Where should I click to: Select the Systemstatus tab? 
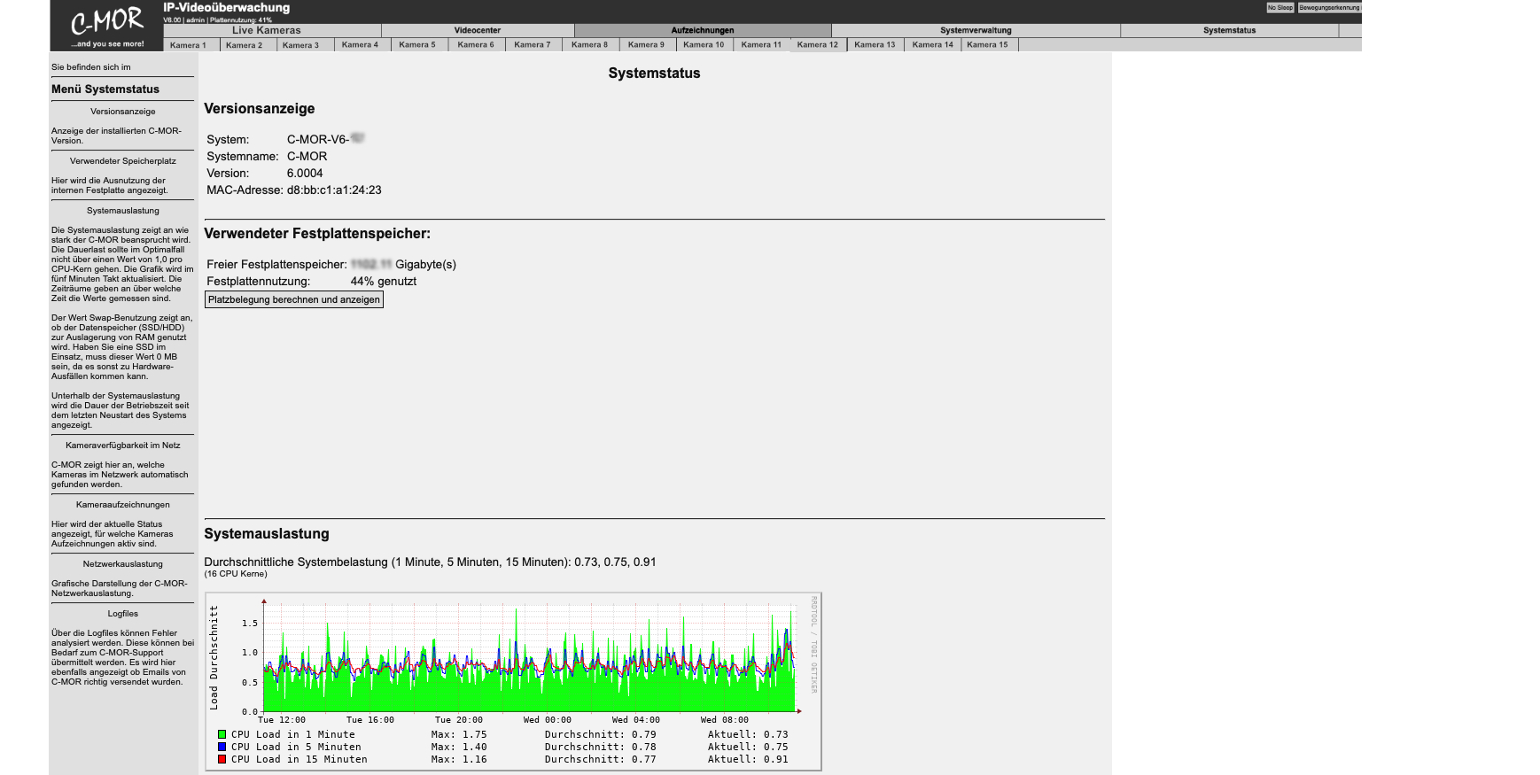tap(1229, 30)
